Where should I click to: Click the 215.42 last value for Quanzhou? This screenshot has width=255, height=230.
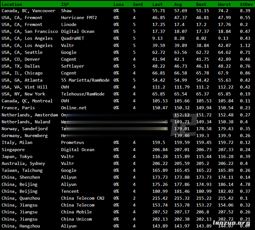pyautogui.click(x=160, y=198)
